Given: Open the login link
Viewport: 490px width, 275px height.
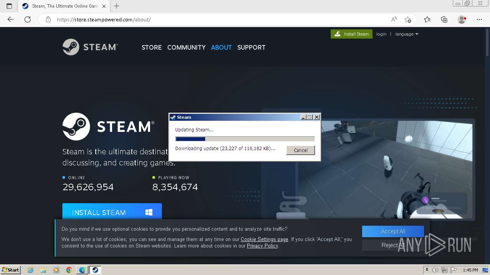Looking at the screenshot, I should coord(381,34).
